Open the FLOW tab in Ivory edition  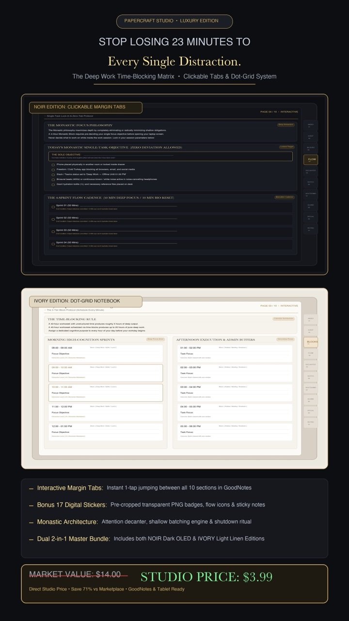pyautogui.click(x=311, y=354)
